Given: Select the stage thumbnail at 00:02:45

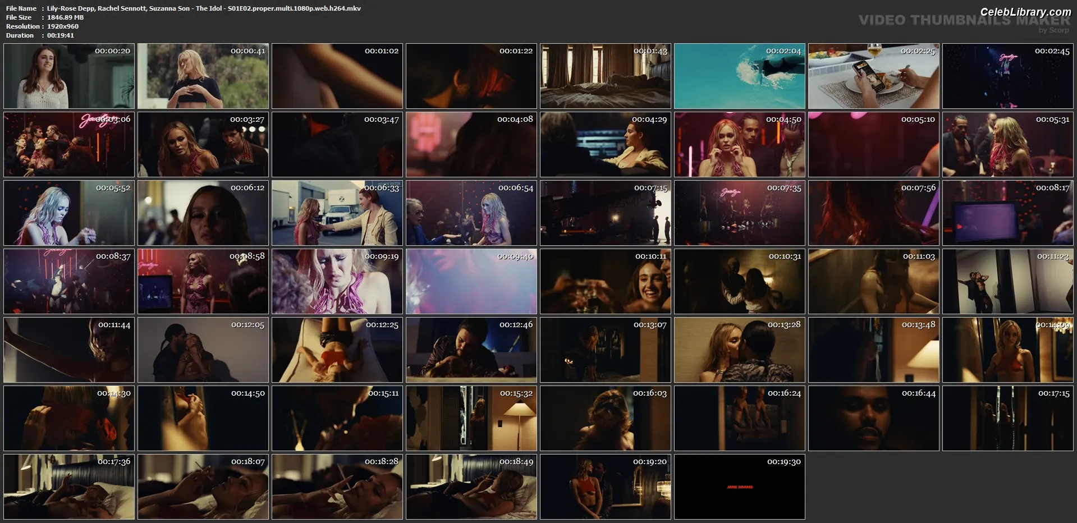Looking at the screenshot, I should point(1008,76).
